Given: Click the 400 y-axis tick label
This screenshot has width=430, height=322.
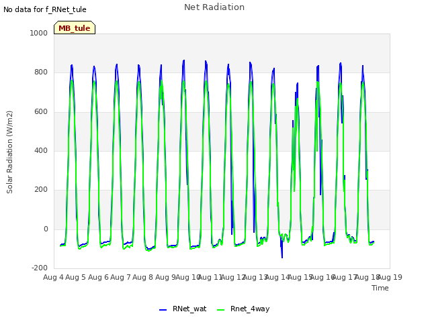Looking at the screenshot, I should click(x=41, y=150).
